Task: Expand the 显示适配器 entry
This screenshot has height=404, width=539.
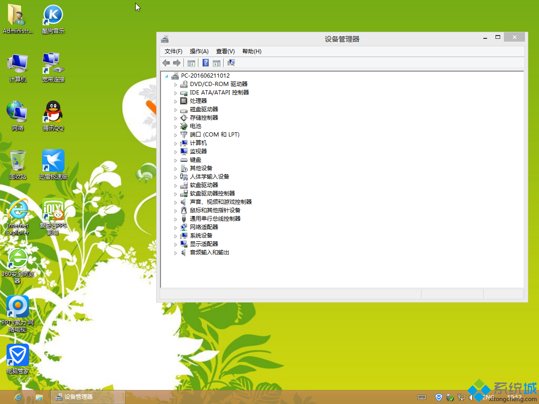Action: (176, 244)
